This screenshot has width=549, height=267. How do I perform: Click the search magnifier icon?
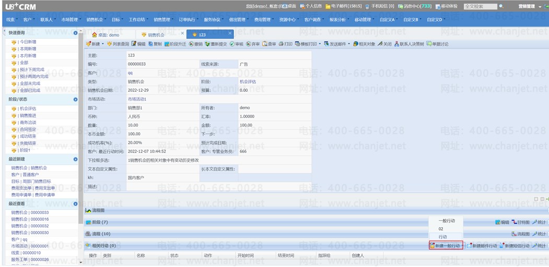(x=501, y=6)
